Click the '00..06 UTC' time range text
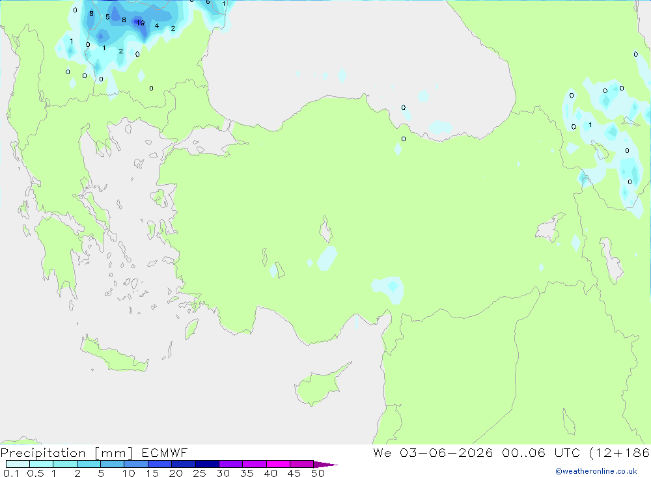The width and height of the screenshot is (651, 477). 540,452
